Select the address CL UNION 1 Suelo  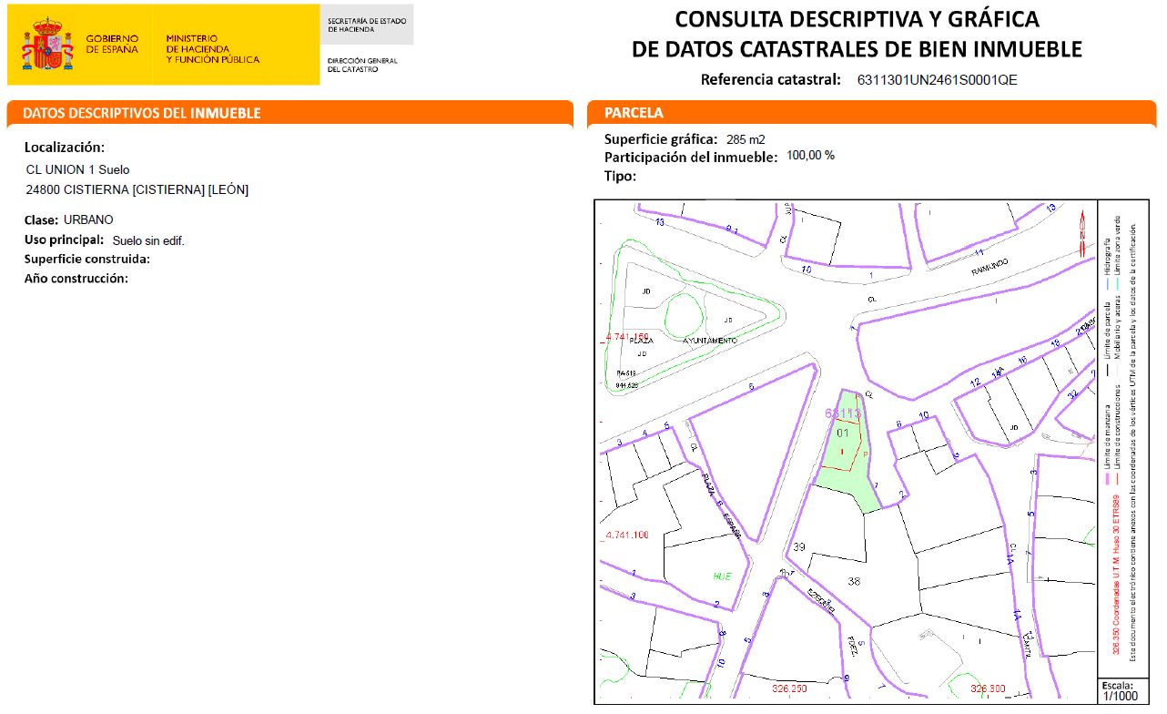pos(78,169)
